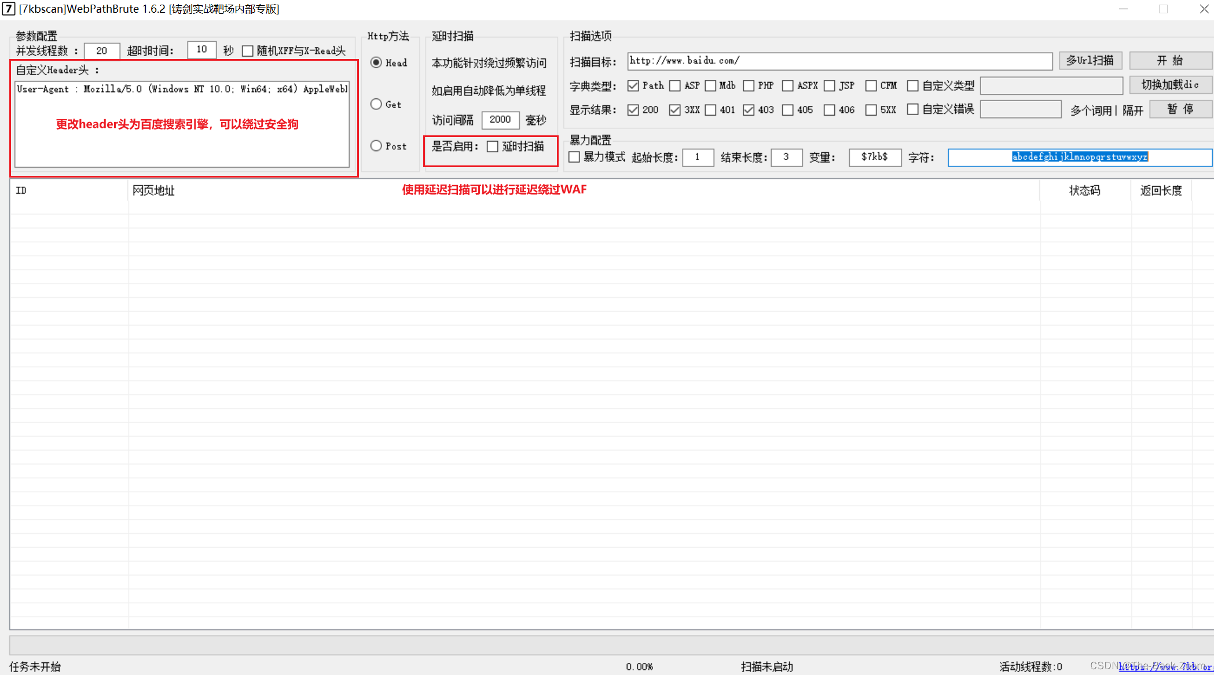Click the 自定义Header头 User-Agent text box
The image size is (1214, 675).
point(182,124)
